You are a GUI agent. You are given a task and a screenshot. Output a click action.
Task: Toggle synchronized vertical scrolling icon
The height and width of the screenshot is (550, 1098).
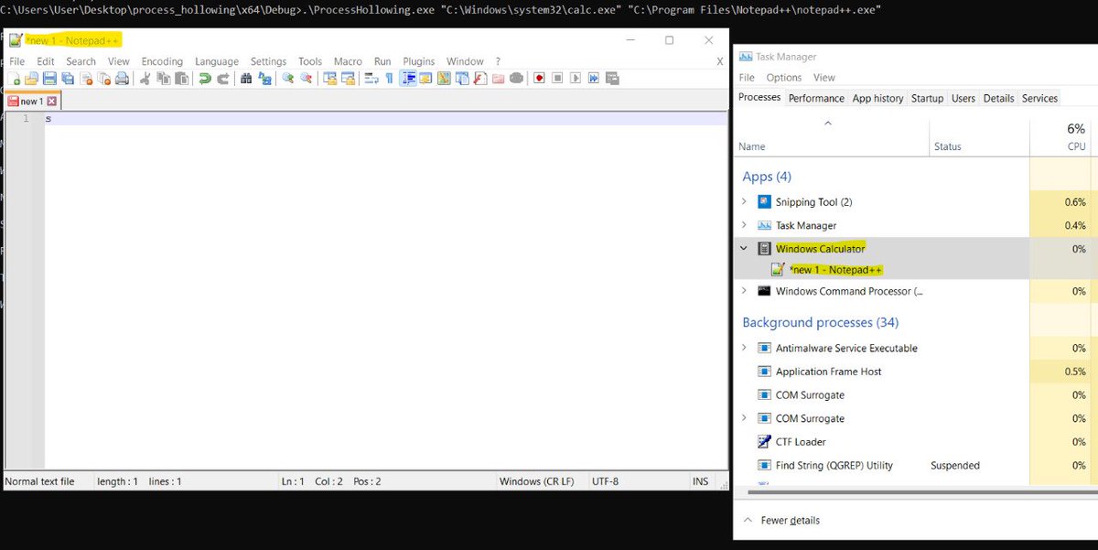[331, 79]
